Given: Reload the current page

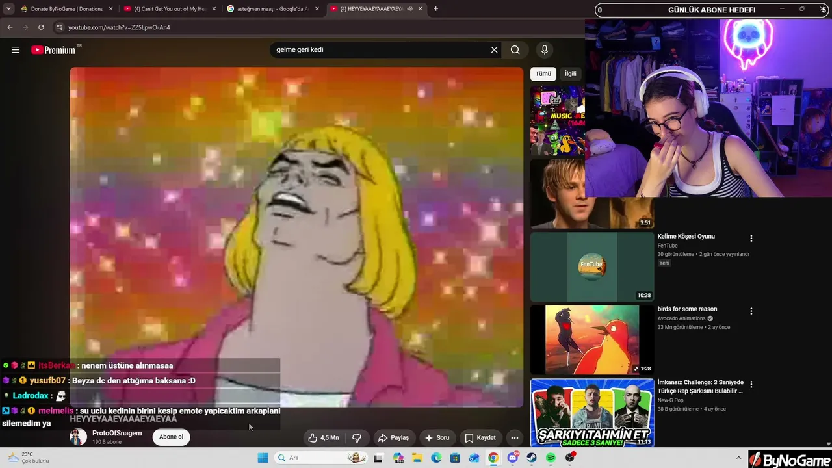Looking at the screenshot, I should click(x=41, y=27).
